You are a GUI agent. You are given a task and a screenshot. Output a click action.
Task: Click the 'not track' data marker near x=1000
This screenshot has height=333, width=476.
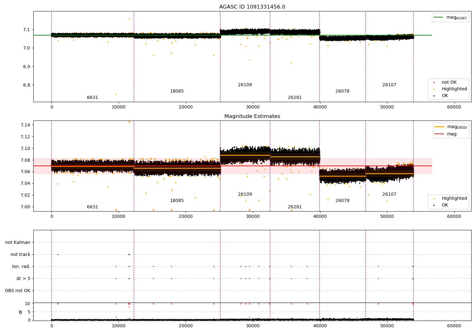[x=58, y=254]
